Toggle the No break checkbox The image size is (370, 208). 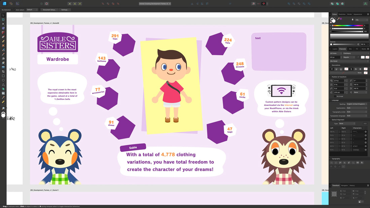pyautogui.click(x=335, y=96)
